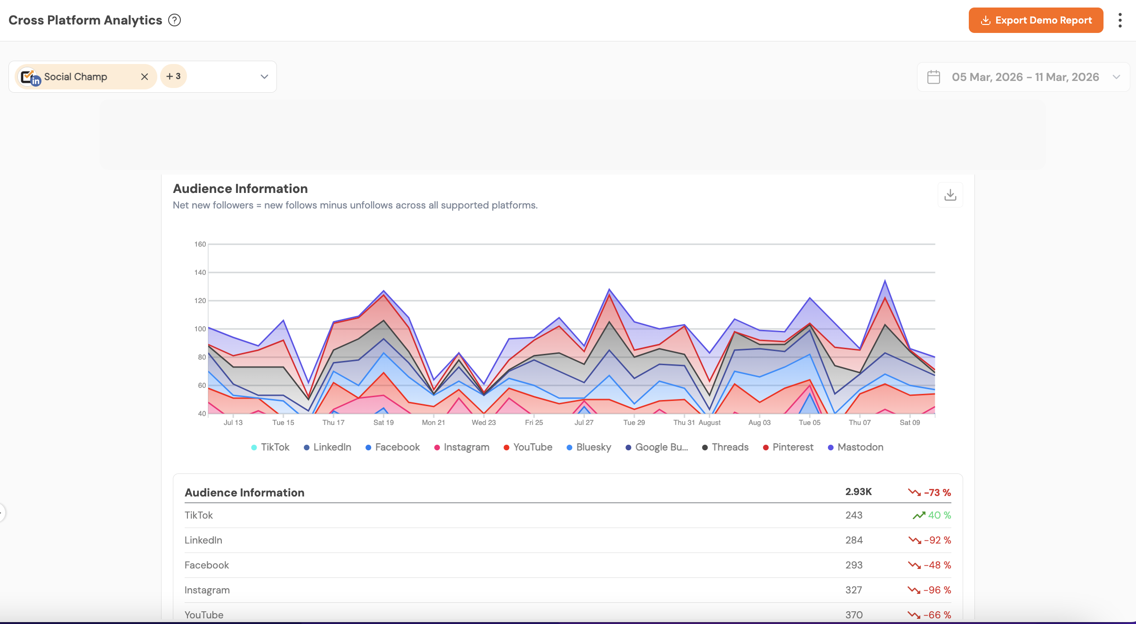Open the date range dropdown chevron
The height and width of the screenshot is (624, 1136).
tap(1116, 77)
